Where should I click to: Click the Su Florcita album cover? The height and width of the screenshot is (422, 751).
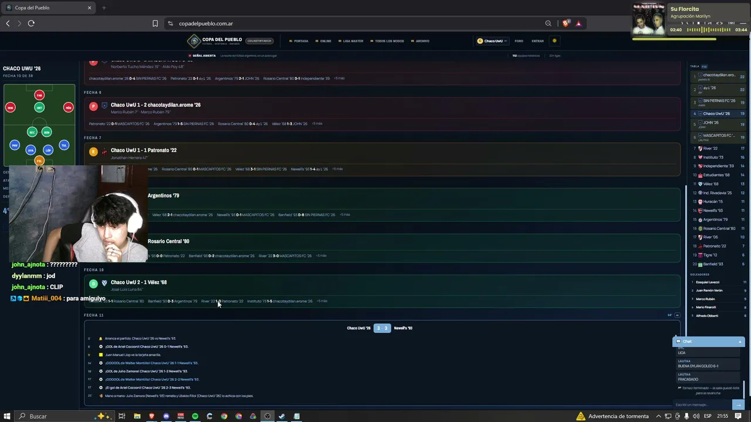649,19
